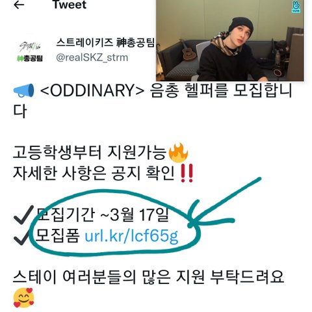Click the 자세한 사항은 공지 확인 line
Viewport: 312px width, 312px height.
pyautogui.click(x=94, y=173)
